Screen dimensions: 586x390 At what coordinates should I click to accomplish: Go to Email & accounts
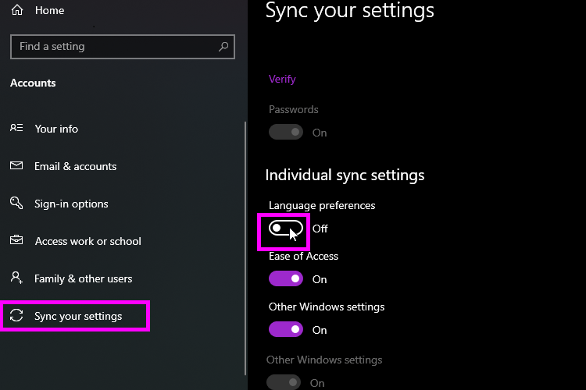point(76,166)
